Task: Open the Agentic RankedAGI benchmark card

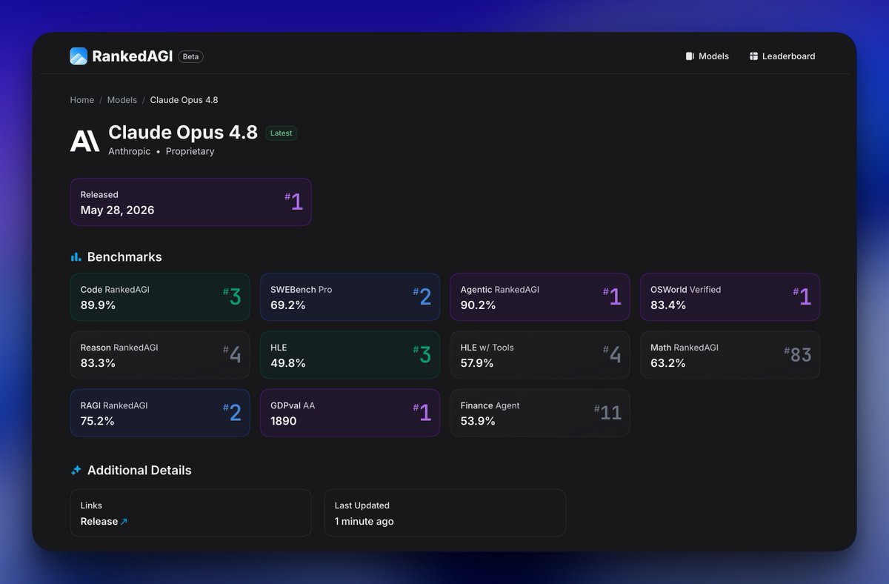Action: tap(540, 297)
